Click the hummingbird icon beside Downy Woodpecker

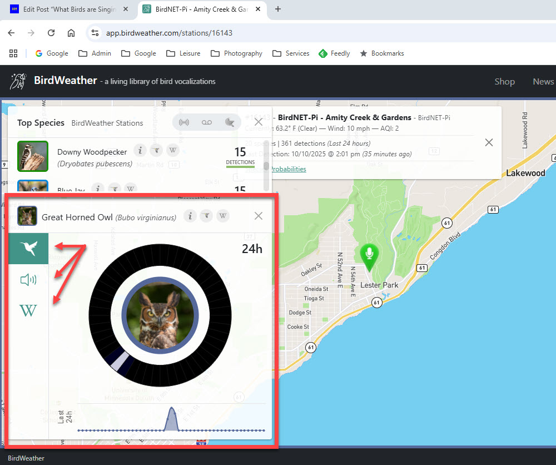tap(157, 150)
